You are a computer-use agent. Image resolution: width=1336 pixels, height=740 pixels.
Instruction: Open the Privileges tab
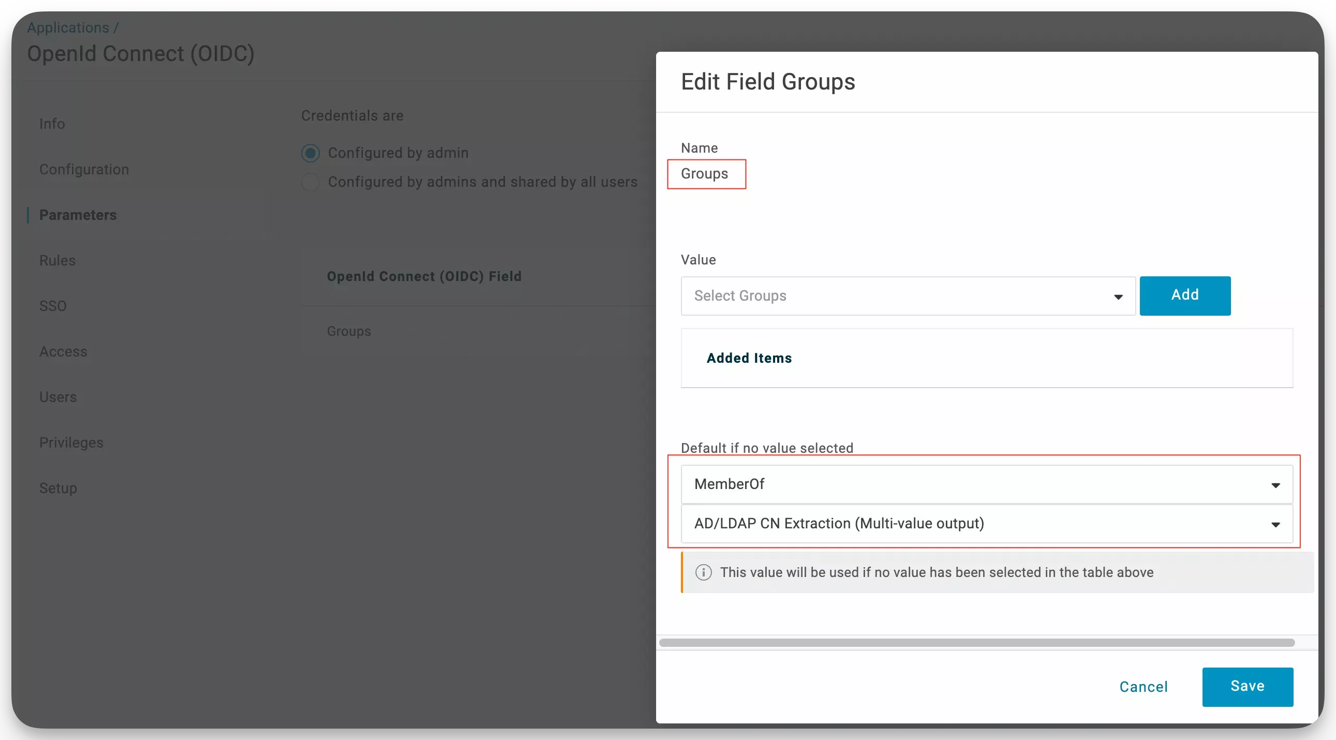click(x=71, y=443)
